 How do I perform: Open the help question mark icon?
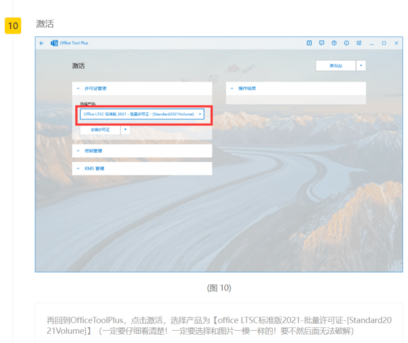(334, 43)
